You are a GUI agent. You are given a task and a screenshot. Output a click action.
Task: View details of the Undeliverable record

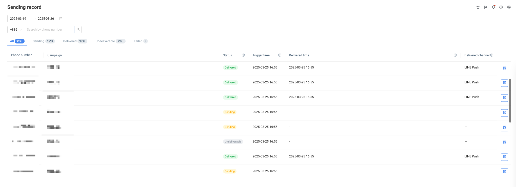tap(504, 142)
